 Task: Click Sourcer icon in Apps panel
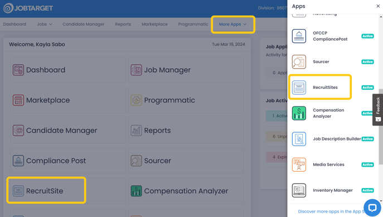[299, 62]
